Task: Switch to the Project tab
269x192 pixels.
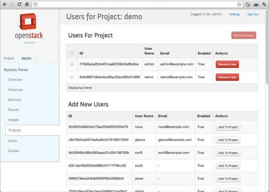Action: (9, 58)
